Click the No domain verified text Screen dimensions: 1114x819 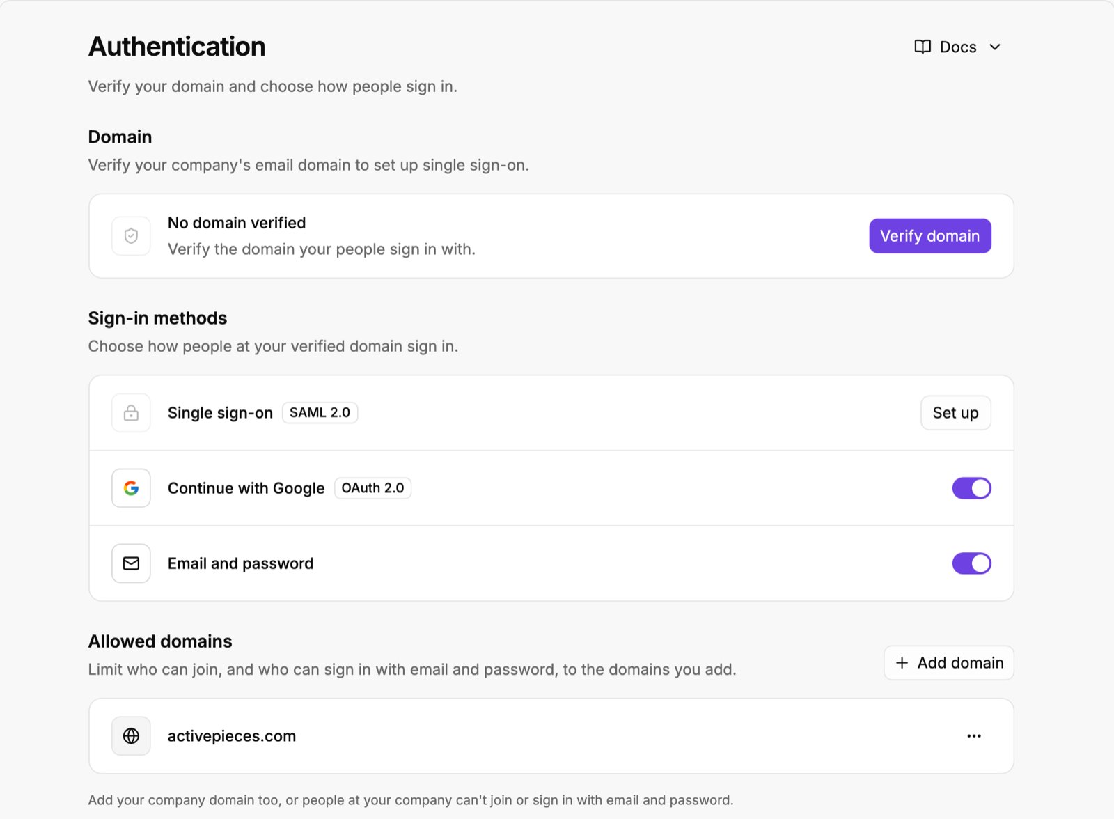coord(237,223)
